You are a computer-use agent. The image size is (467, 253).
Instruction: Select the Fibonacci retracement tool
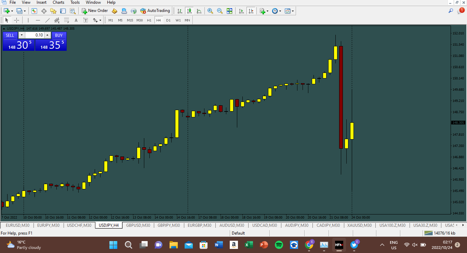[x=67, y=20]
